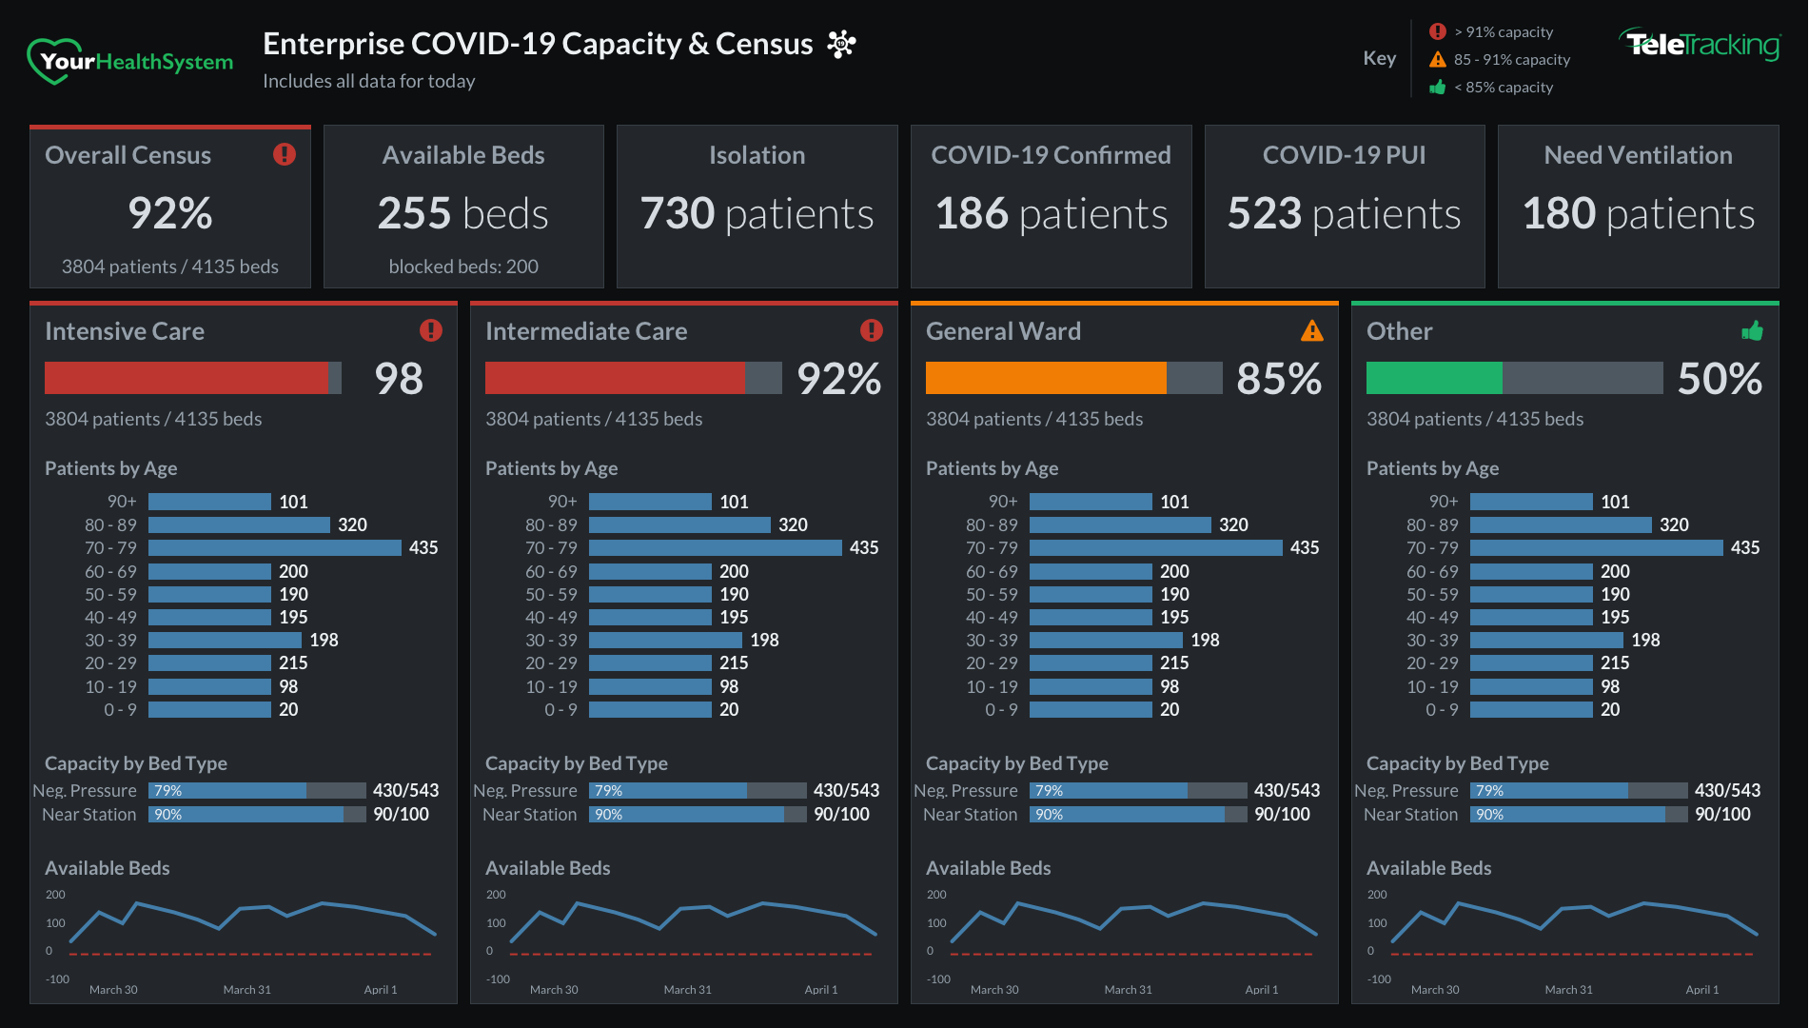Click the green thumbs-up icon on Other
The image size is (1809, 1028).
(x=1752, y=330)
